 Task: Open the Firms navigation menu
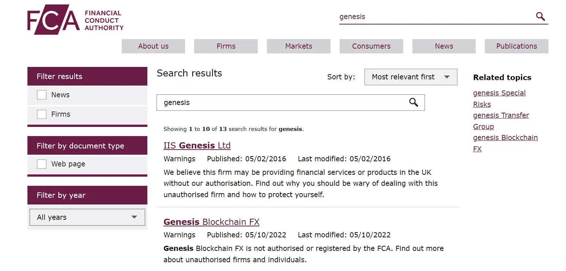pyautogui.click(x=226, y=46)
